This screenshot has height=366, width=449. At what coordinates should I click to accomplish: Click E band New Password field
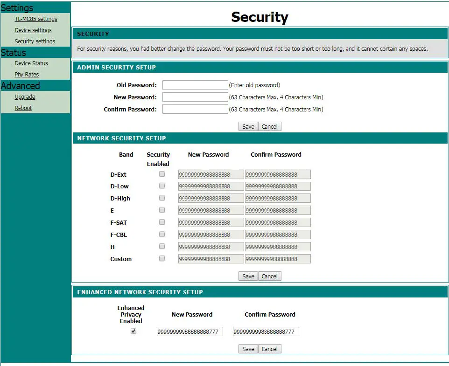point(211,210)
